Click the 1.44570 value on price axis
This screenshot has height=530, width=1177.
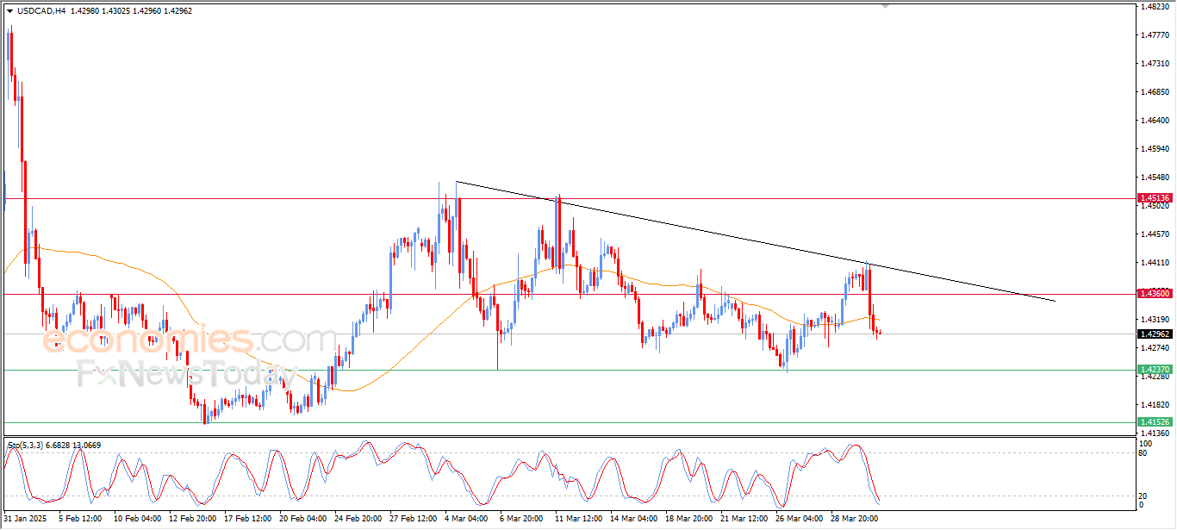coord(1155,234)
